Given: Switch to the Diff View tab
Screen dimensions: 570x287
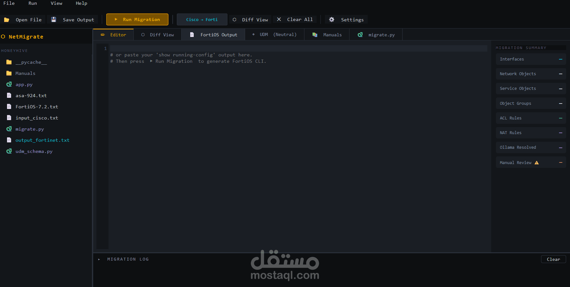Looking at the screenshot, I should pyautogui.click(x=158, y=35).
